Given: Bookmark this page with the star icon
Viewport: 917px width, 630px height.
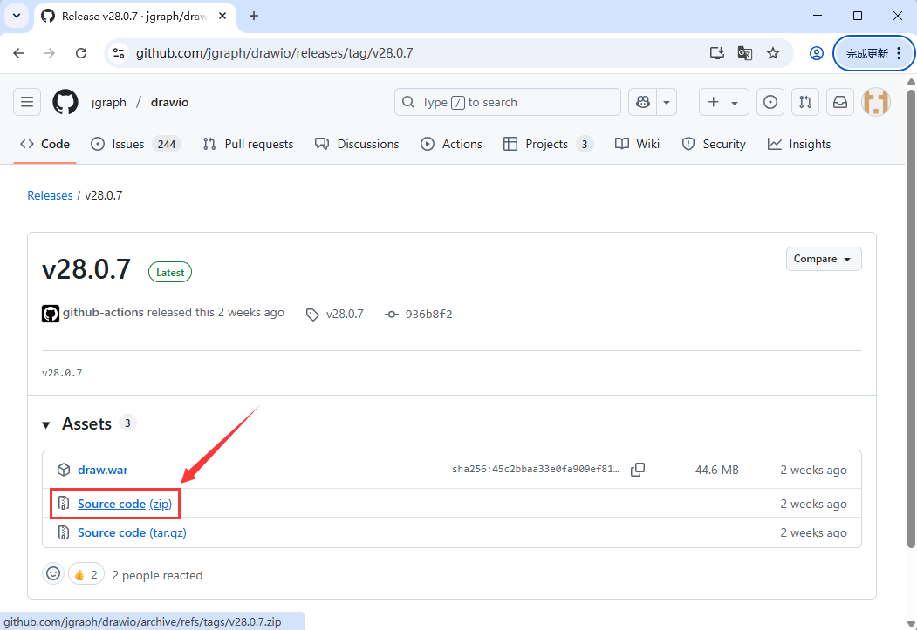Looking at the screenshot, I should click(x=773, y=53).
